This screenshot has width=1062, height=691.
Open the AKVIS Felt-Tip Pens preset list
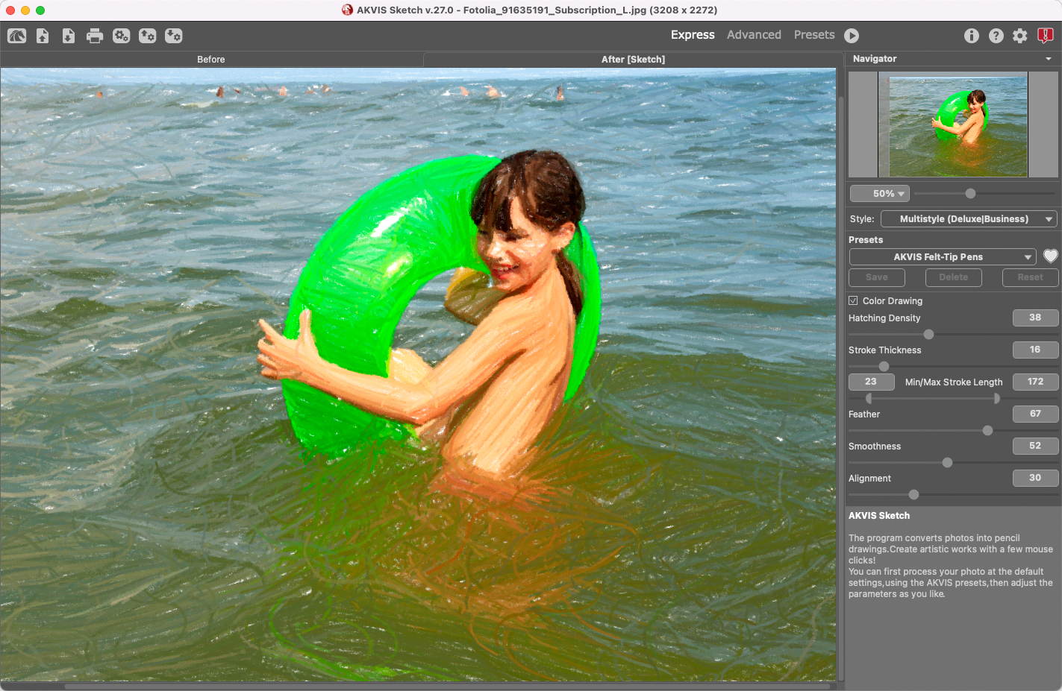click(x=943, y=257)
